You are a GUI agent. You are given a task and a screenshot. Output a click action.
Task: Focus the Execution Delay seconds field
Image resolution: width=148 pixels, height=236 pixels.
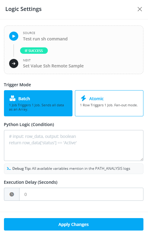click(x=81, y=194)
